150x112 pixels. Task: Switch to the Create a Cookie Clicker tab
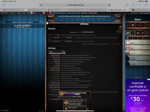[x=140, y=10]
